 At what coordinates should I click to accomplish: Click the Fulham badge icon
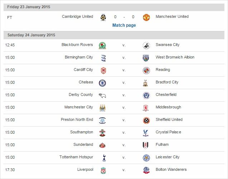pyautogui.click(x=146, y=145)
